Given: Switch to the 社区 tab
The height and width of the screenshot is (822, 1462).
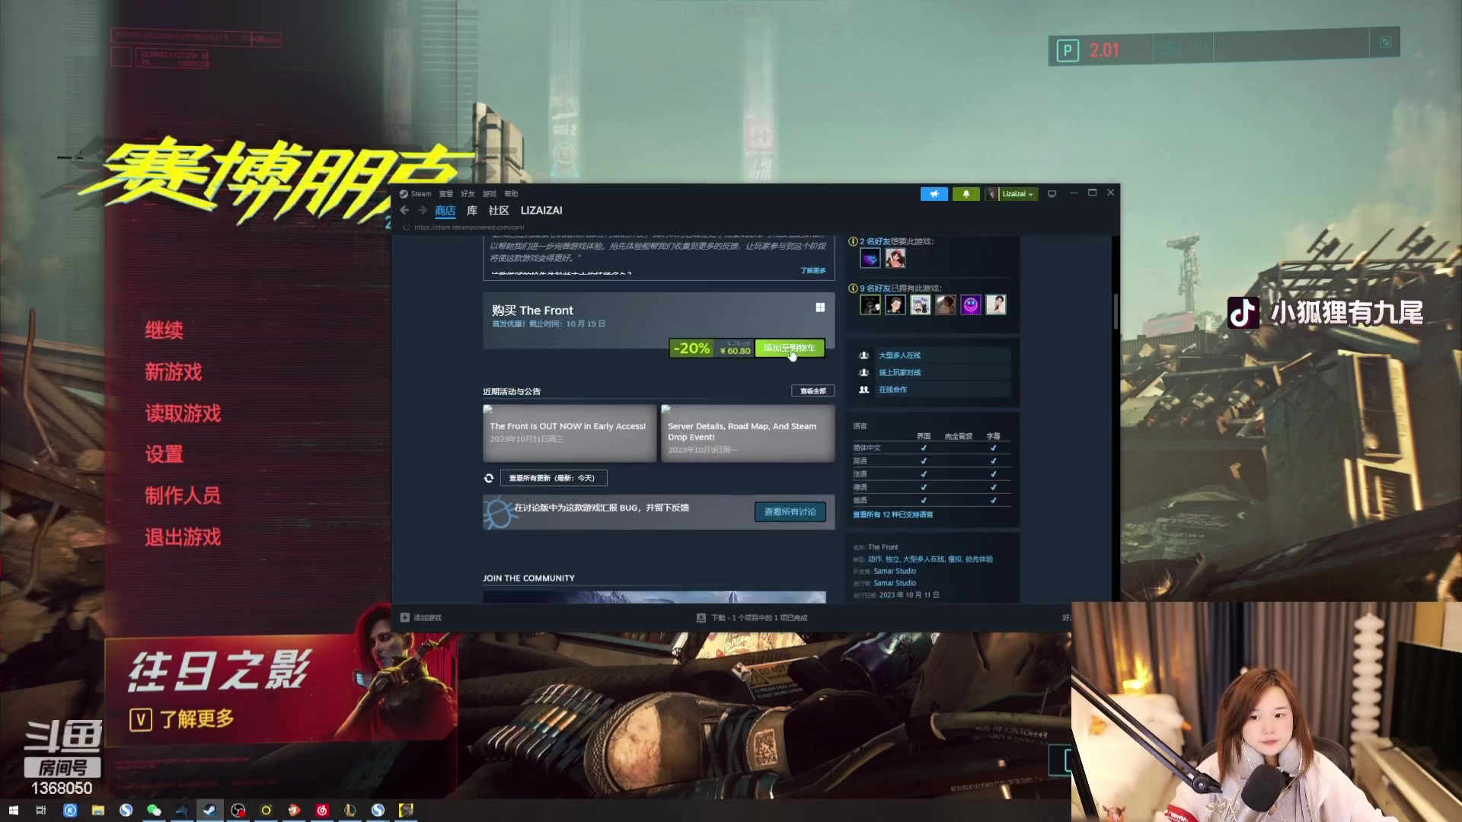Looking at the screenshot, I should coord(499,211).
